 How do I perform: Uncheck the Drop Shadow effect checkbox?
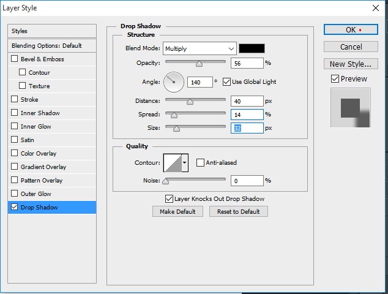(x=14, y=207)
